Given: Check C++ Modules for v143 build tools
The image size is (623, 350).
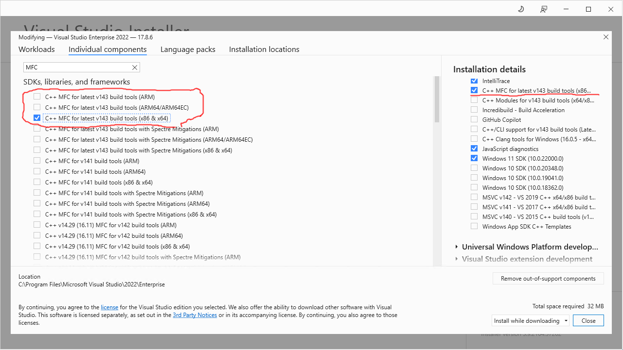Looking at the screenshot, I should 474,100.
